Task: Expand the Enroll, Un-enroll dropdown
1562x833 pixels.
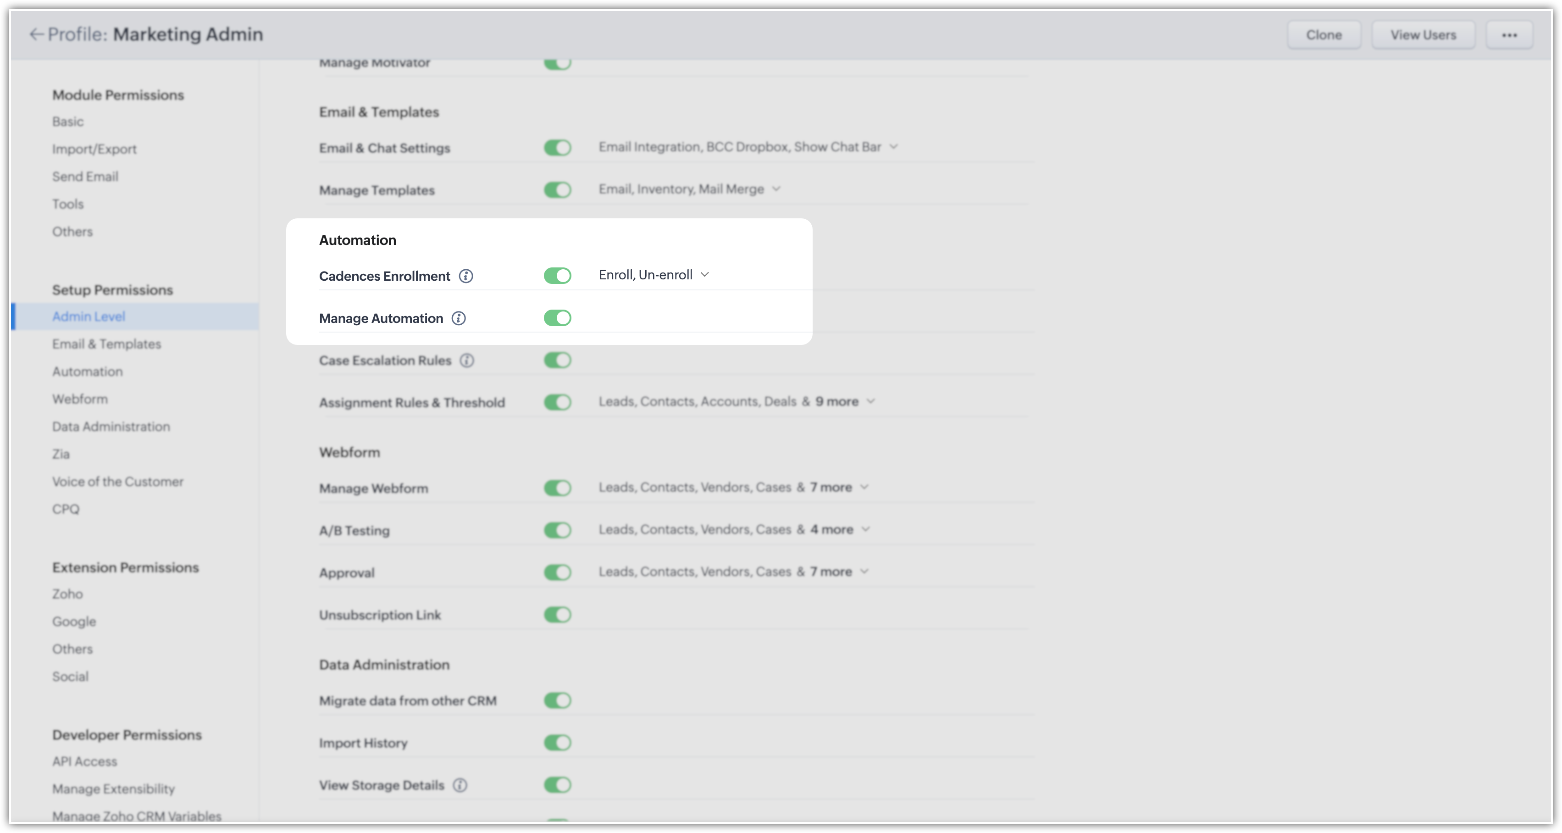Action: pos(704,275)
